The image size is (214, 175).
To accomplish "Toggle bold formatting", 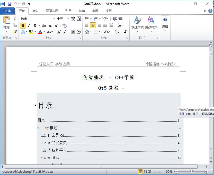I will pyautogui.click(x=23, y=26).
